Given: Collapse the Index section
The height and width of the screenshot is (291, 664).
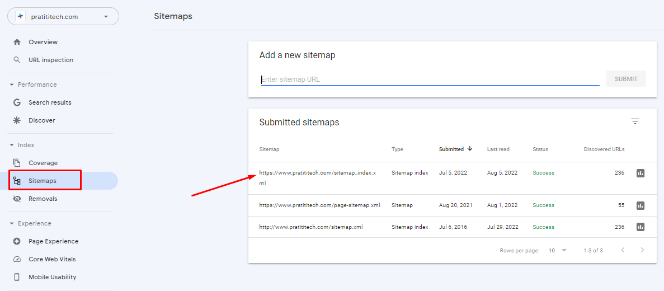Looking at the screenshot, I should coord(12,145).
